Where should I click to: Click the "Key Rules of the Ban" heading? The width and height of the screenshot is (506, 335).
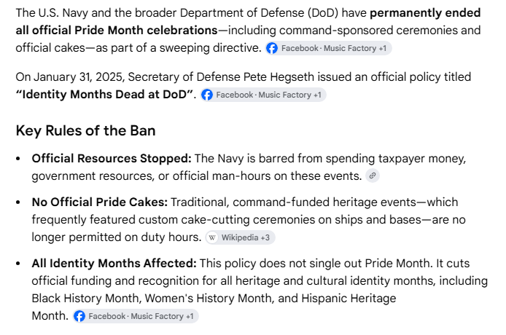[85, 130]
